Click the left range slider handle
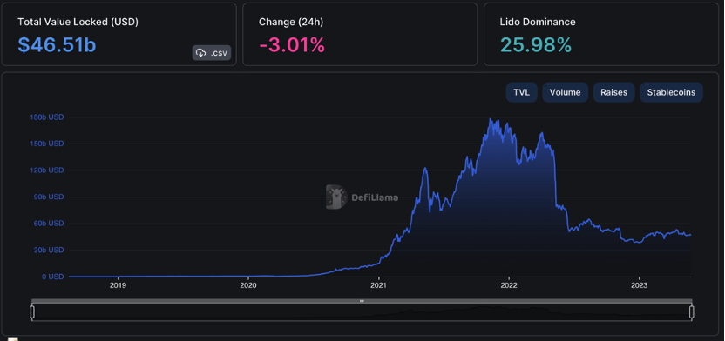This screenshot has width=725, height=341. (32, 312)
